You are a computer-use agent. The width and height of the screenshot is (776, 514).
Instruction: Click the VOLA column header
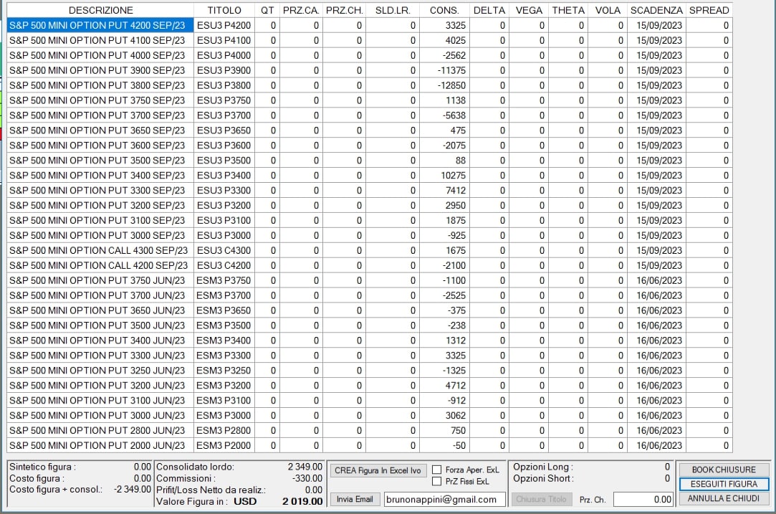click(x=608, y=11)
